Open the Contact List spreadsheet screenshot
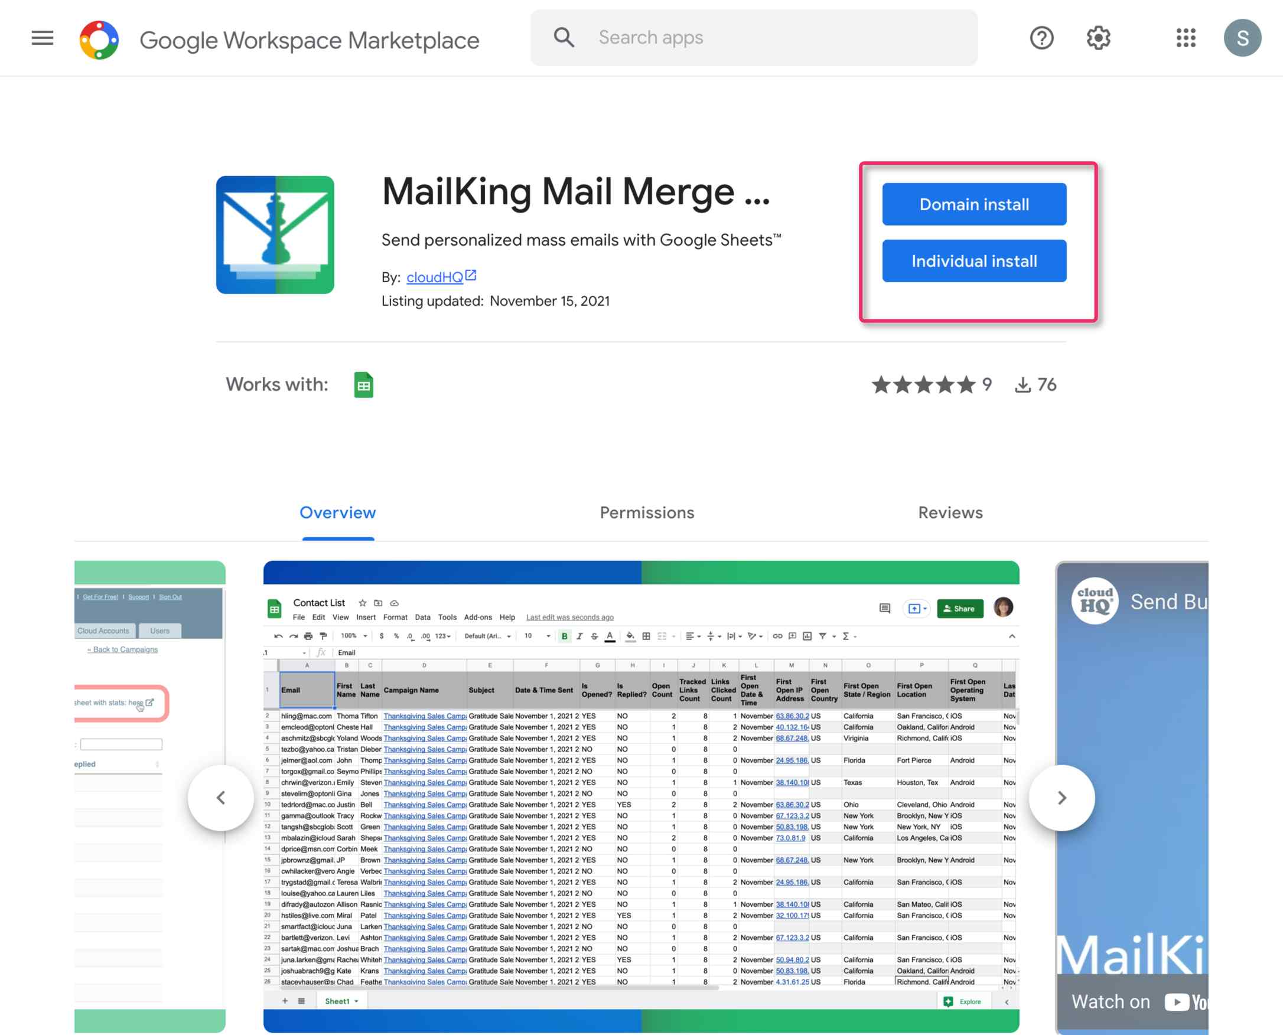Image resolution: width=1283 pixels, height=1035 pixels. pos(641,796)
